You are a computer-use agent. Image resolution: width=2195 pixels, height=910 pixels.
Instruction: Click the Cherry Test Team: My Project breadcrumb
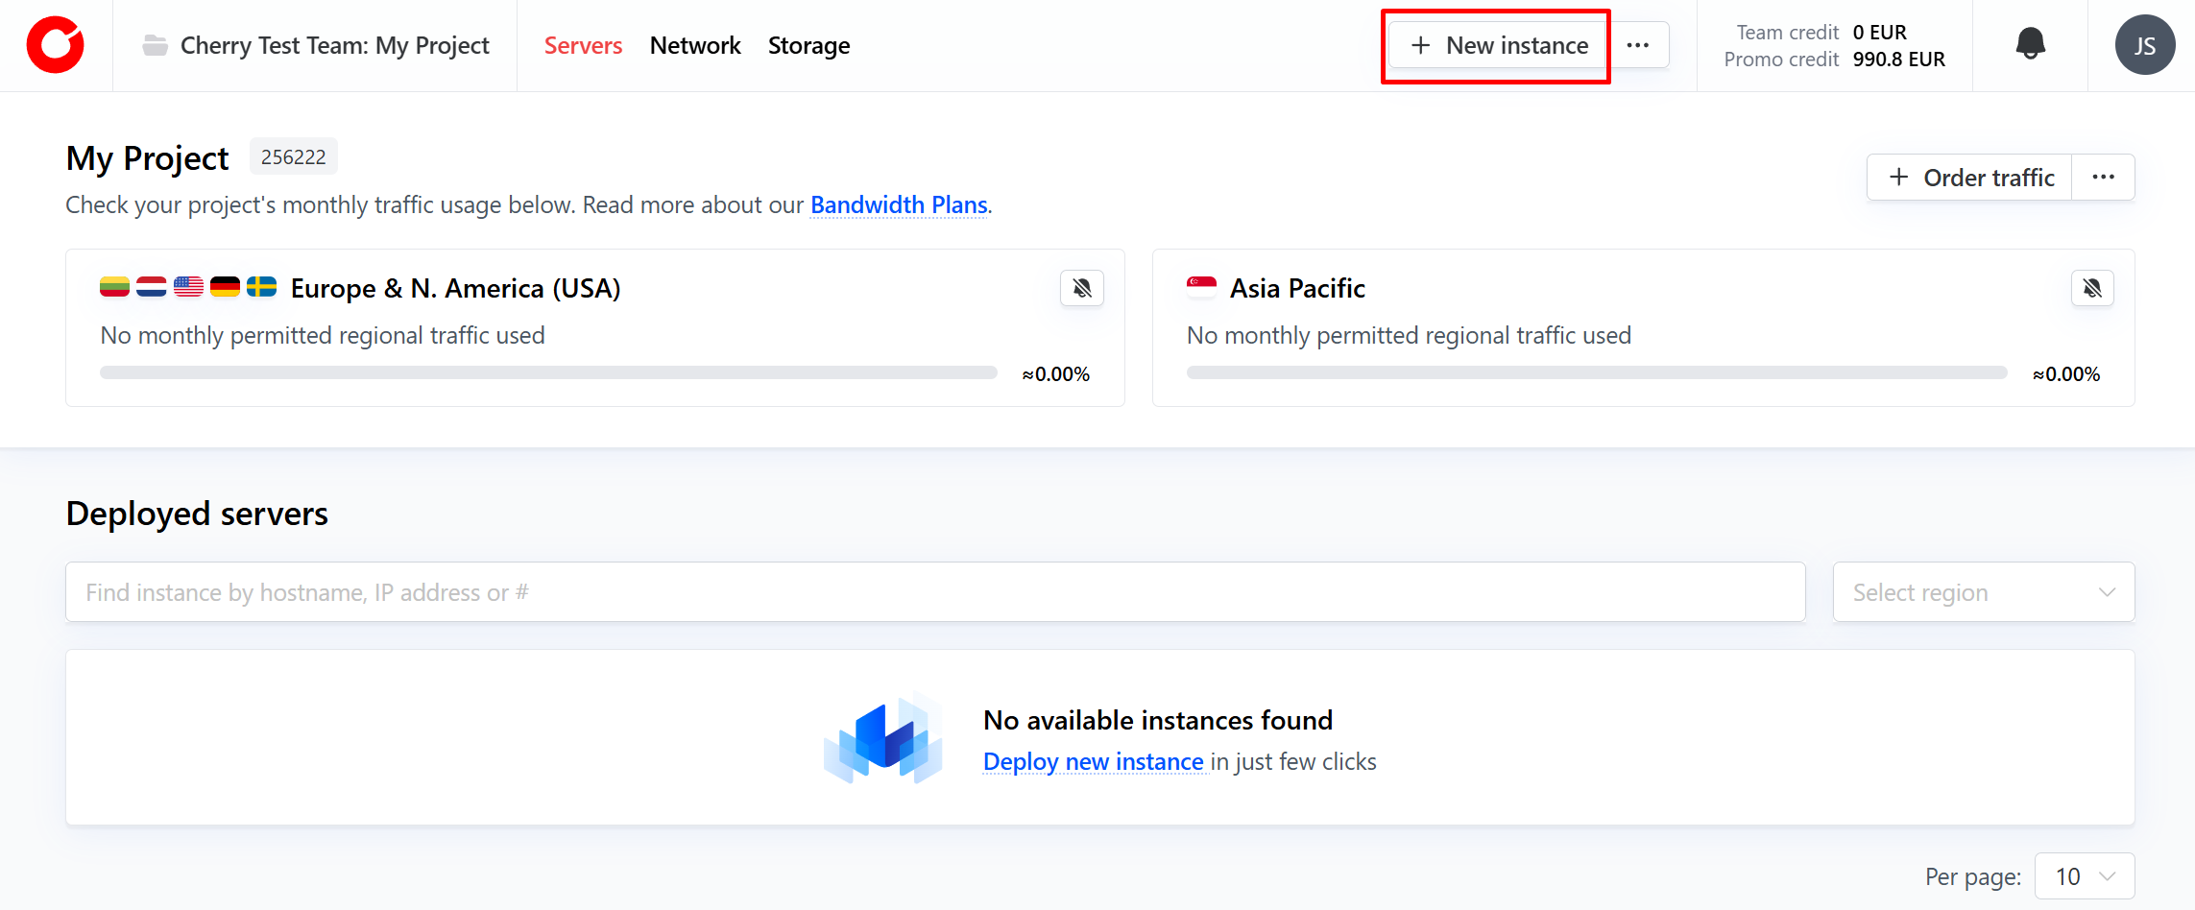coord(334,45)
